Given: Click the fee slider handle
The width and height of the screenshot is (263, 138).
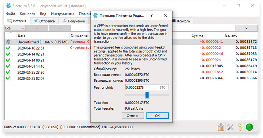Looking at the screenshot, I should 147,95.
